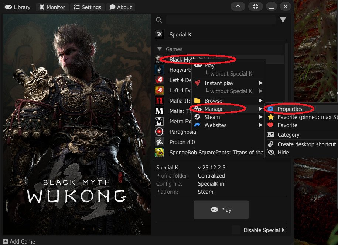Click the SpongeBob game icon
This screenshot has width=338, height=245.
point(159,152)
